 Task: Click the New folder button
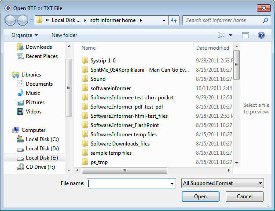point(64,35)
